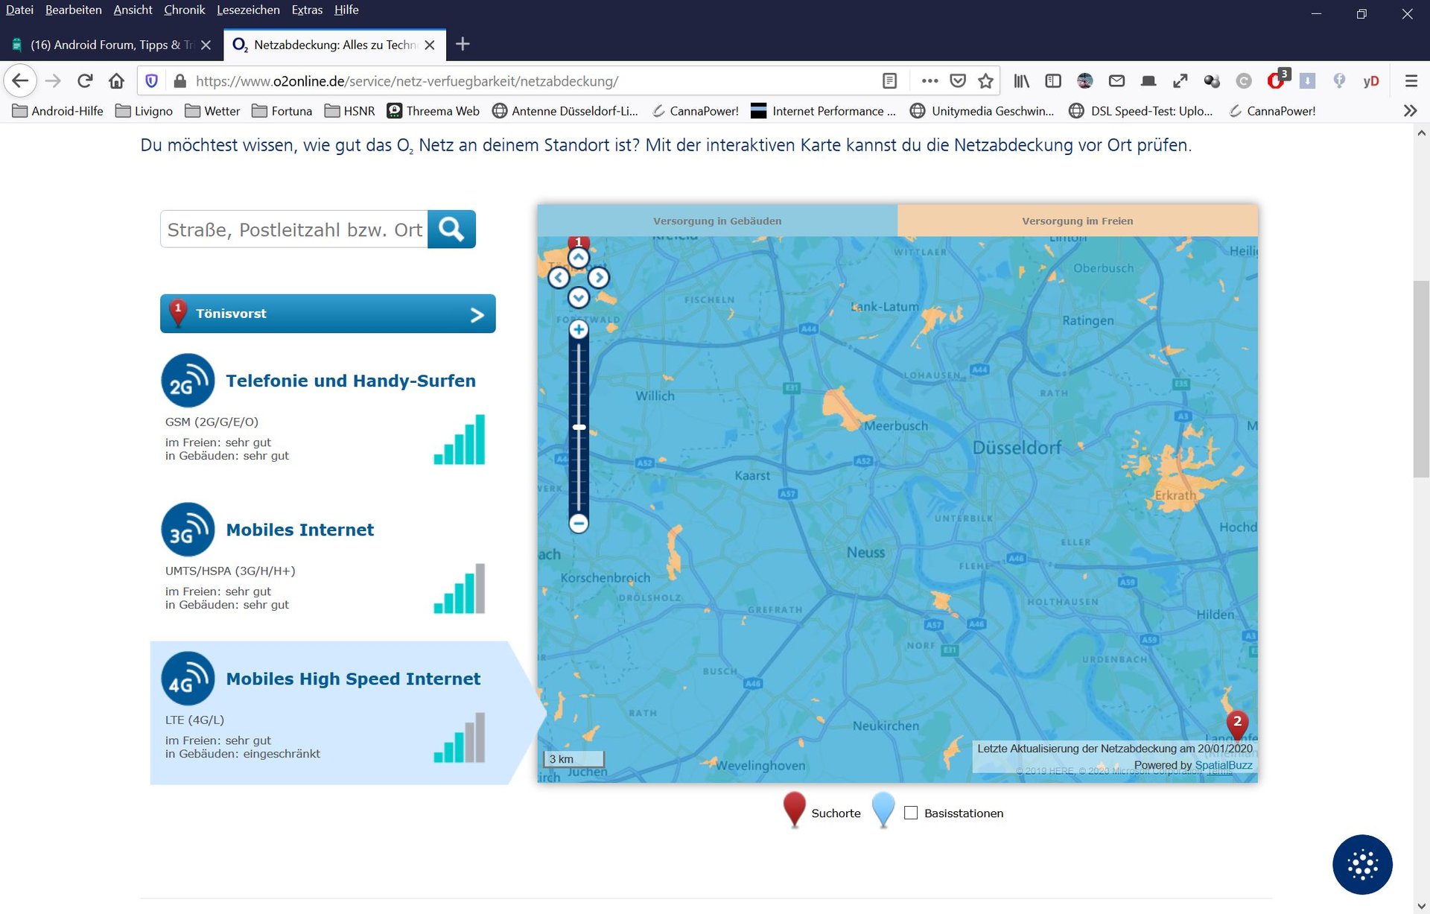Screen dimensions: 1430x914
Task: Pan map up with the arrow control
Action: 579,258
